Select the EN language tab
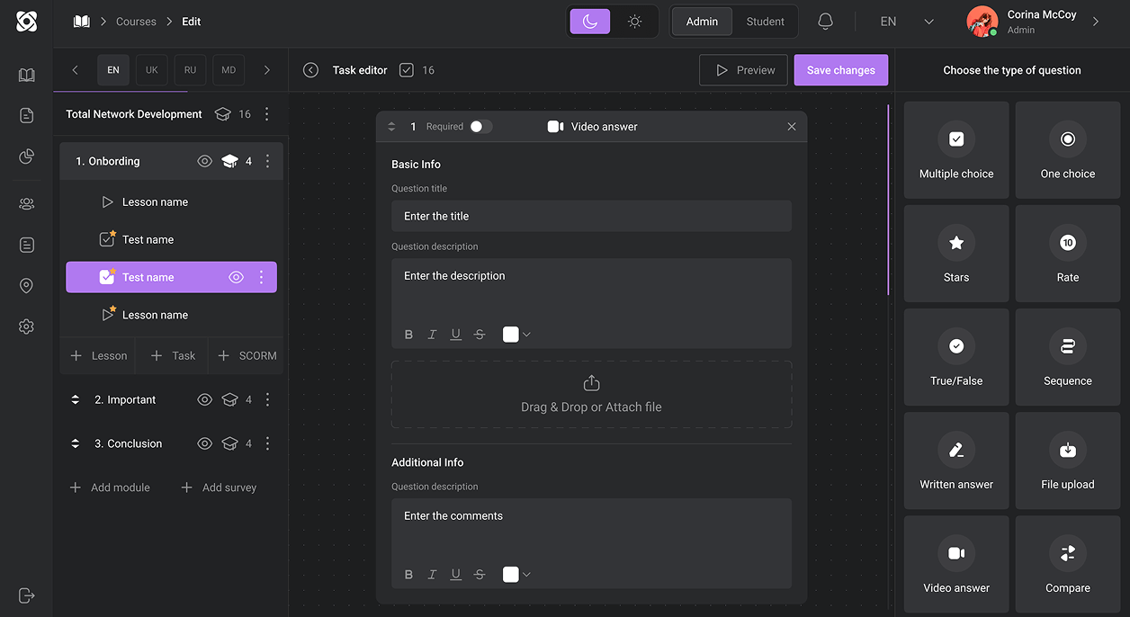The height and width of the screenshot is (617, 1130). pos(113,70)
